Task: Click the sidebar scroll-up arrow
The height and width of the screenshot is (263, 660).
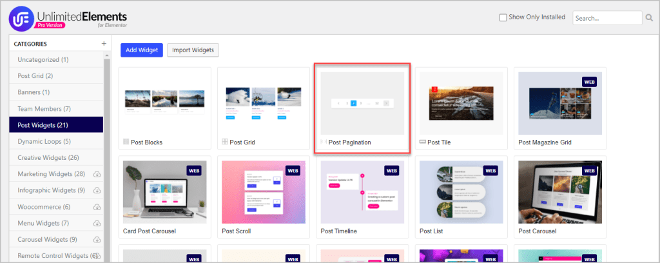Action: pos(107,55)
